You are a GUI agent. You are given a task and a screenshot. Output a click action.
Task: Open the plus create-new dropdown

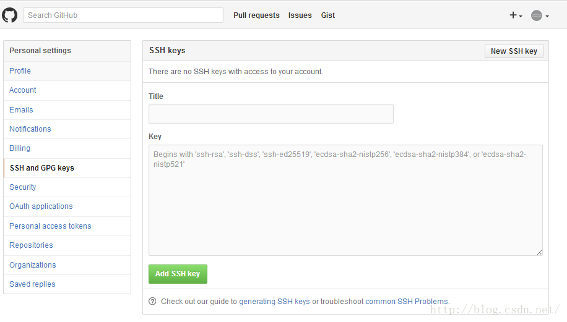(x=516, y=15)
